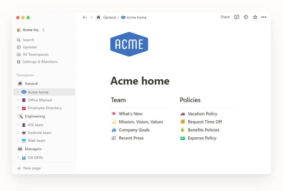
Task: Open the page history clock icon
Action: [246, 17]
